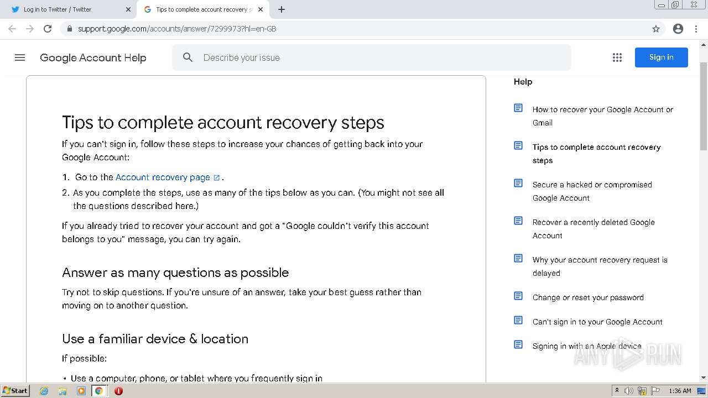Viewport: 708px width, 398px height.
Task: Open a new browser tab
Action: click(282, 9)
